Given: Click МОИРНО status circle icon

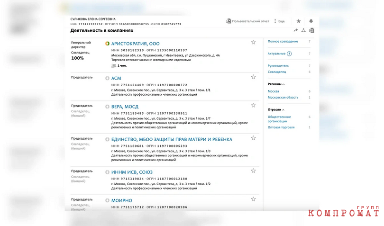Looking at the screenshot, I should (x=107, y=200).
